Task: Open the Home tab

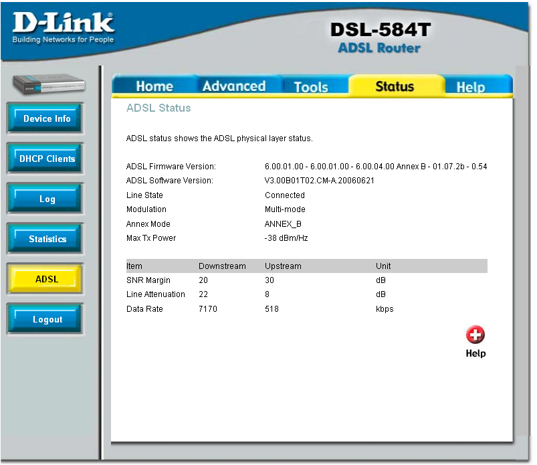Action: pos(154,86)
